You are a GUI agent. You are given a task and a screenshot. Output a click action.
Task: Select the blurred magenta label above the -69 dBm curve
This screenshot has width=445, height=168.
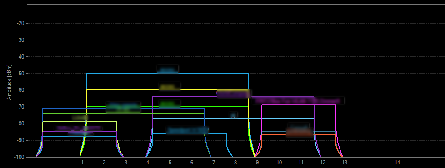coord(298,100)
